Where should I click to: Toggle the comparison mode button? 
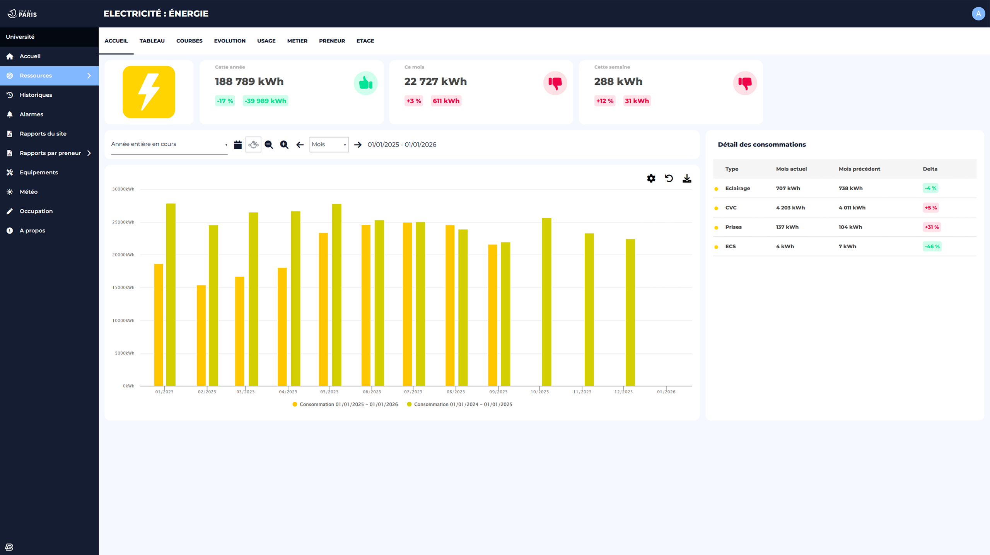click(253, 145)
